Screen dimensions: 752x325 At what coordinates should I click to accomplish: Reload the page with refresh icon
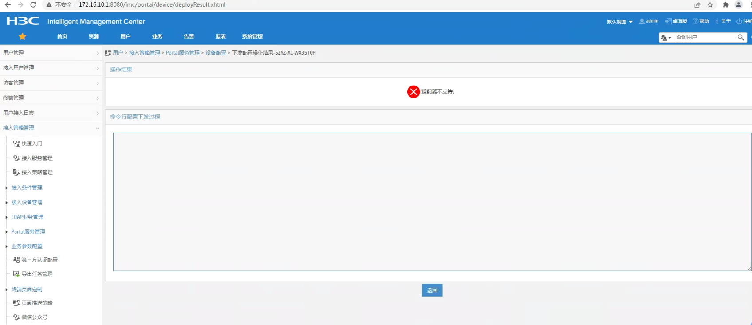[33, 4]
